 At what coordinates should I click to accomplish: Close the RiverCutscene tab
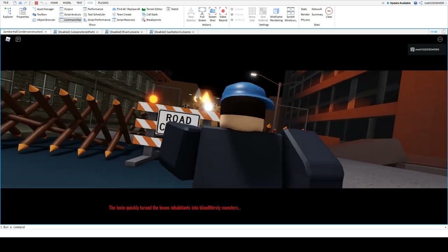pos(142,32)
